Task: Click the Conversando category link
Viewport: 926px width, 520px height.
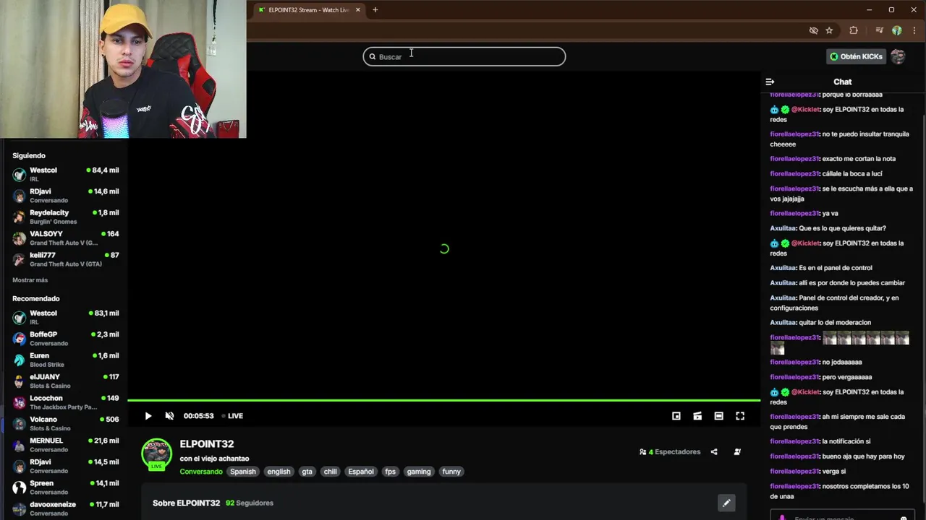Action: click(x=201, y=472)
